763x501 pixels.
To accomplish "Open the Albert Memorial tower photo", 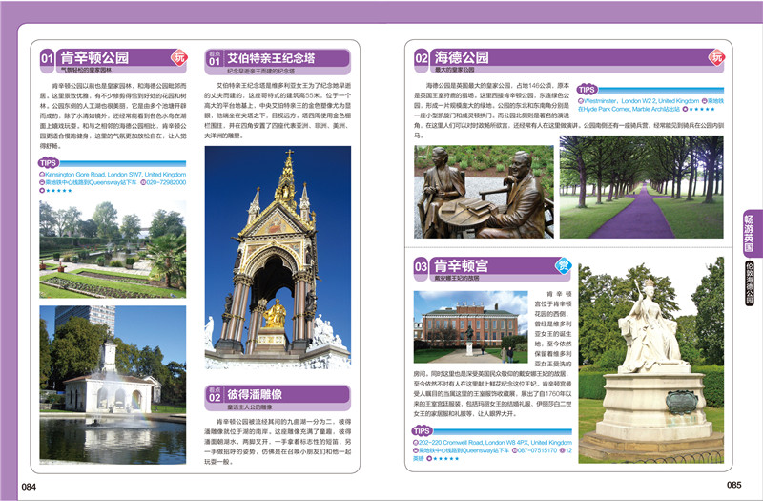I will tap(278, 258).
